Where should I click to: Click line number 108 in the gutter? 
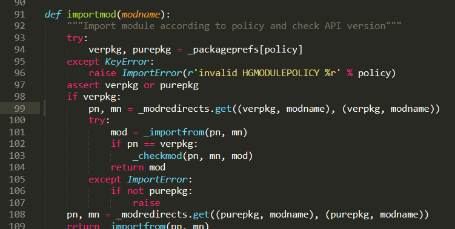17,214
